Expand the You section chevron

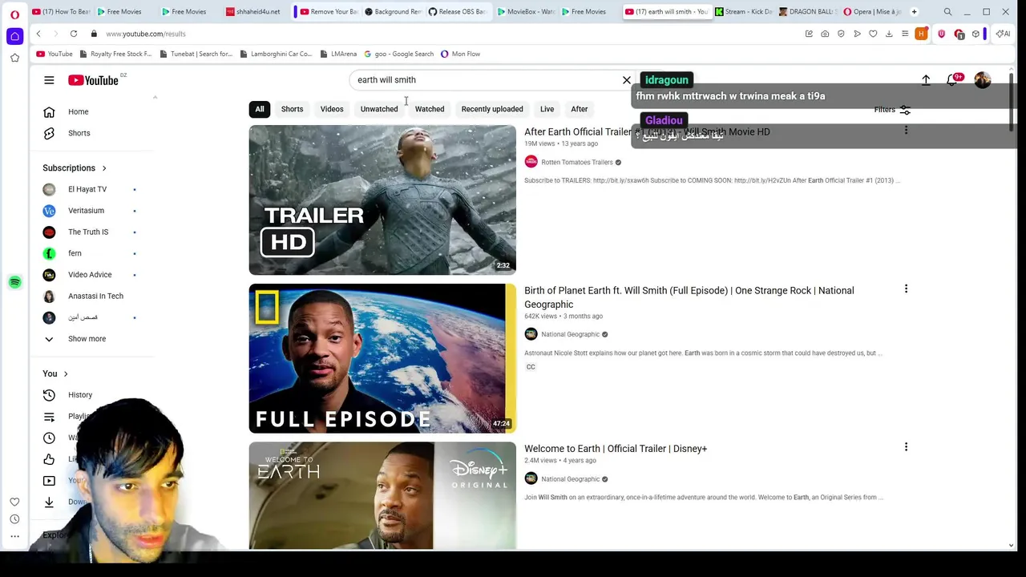pos(66,374)
